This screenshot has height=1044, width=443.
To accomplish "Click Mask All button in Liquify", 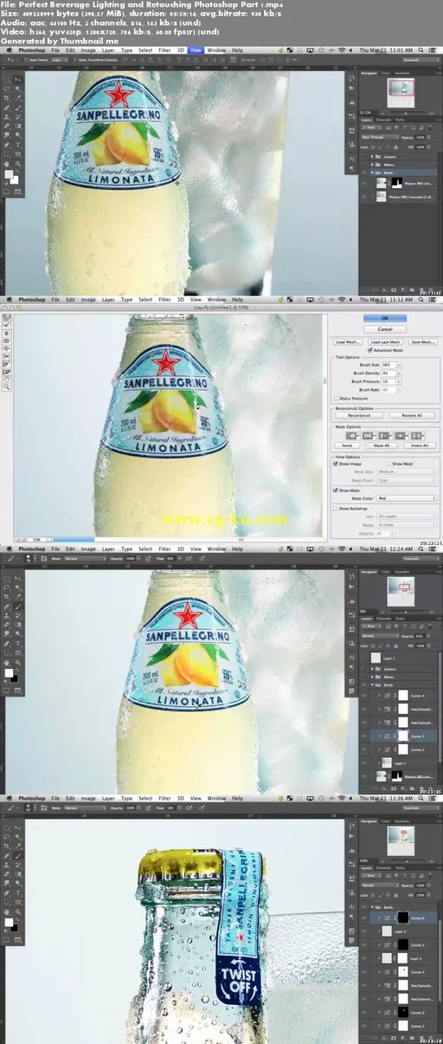I will point(382,445).
